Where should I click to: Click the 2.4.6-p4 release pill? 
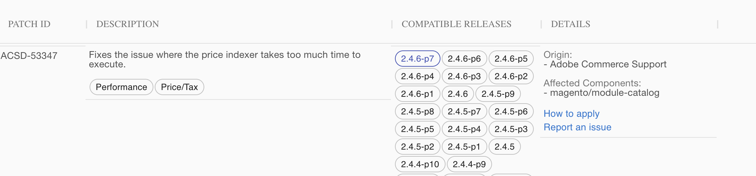pos(417,76)
